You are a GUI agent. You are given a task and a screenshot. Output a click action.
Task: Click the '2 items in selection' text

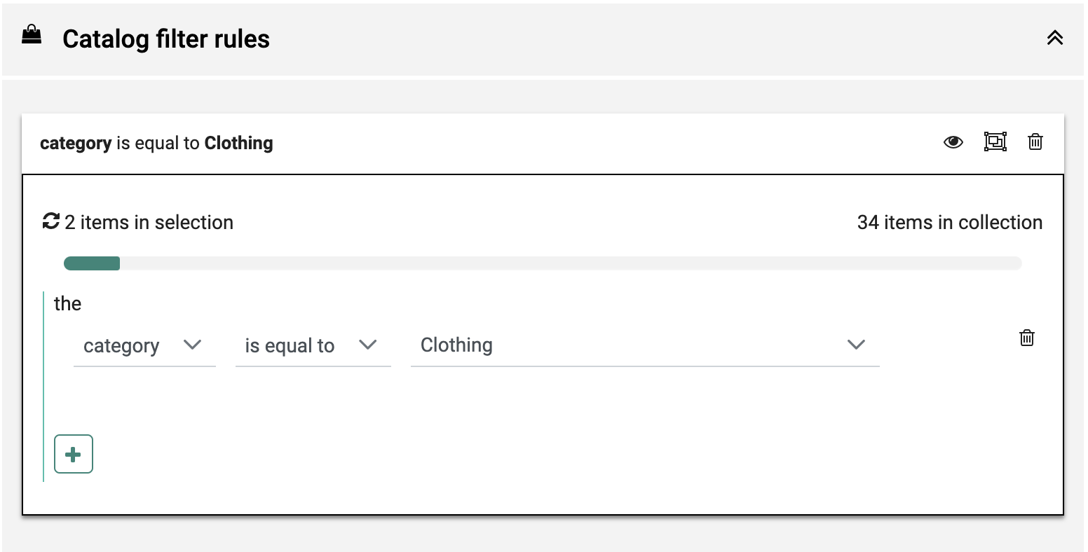click(149, 222)
